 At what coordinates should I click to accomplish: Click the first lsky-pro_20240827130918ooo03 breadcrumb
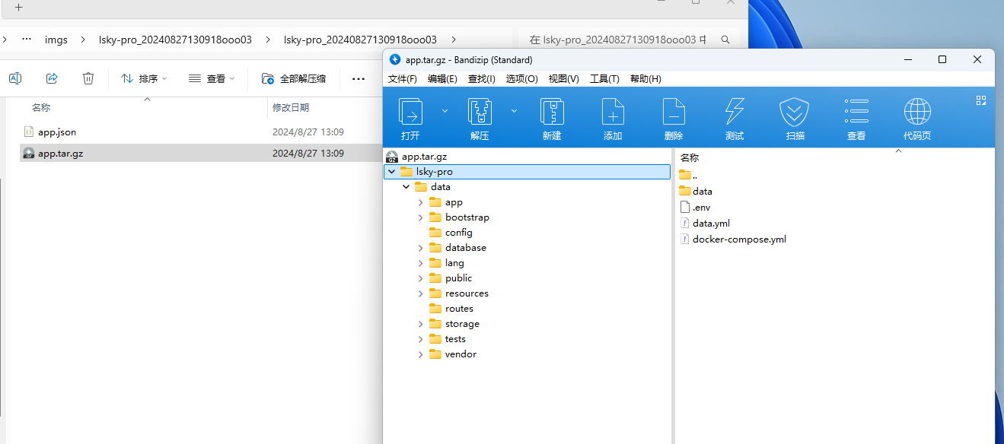175,40
